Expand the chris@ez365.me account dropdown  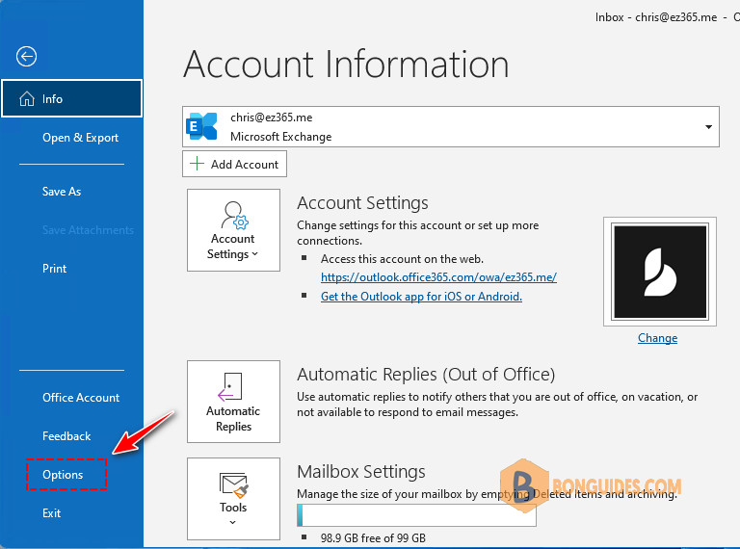tap(708, 127)
